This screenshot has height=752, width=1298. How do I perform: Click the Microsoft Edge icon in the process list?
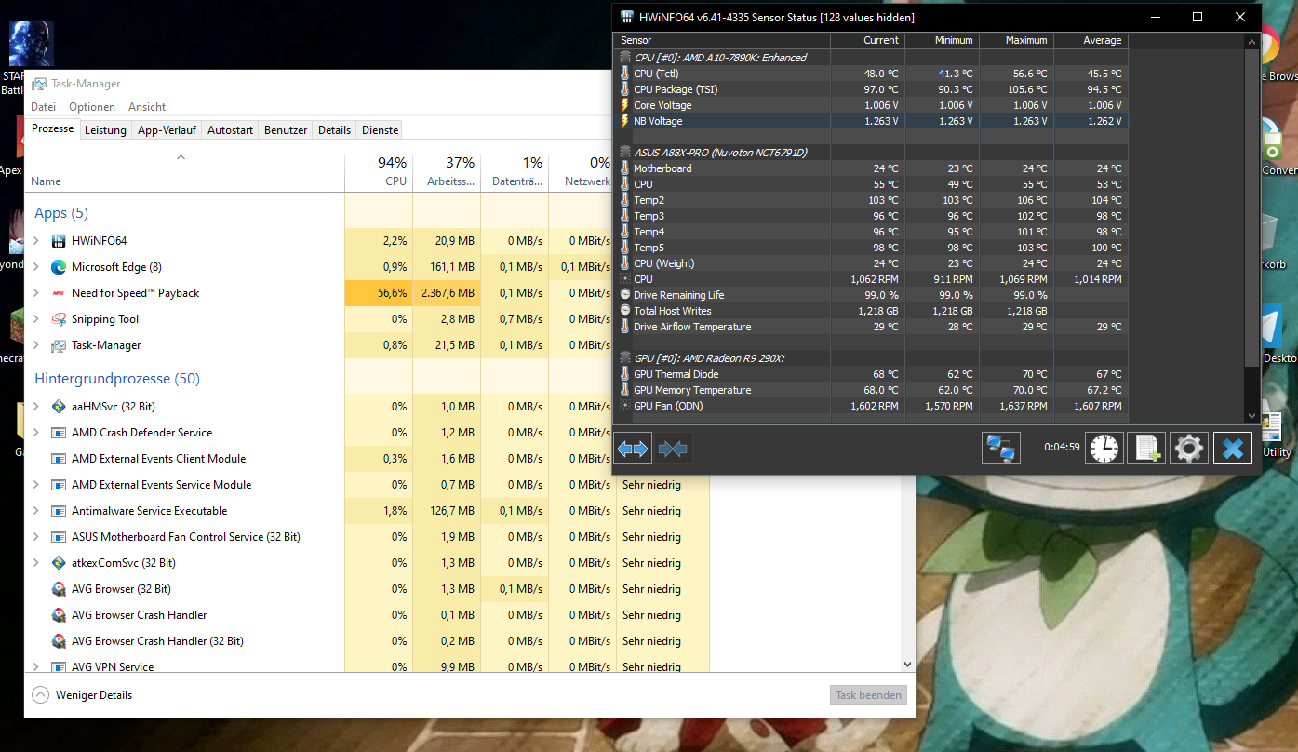pyautogui.click(x=59, y=267)
